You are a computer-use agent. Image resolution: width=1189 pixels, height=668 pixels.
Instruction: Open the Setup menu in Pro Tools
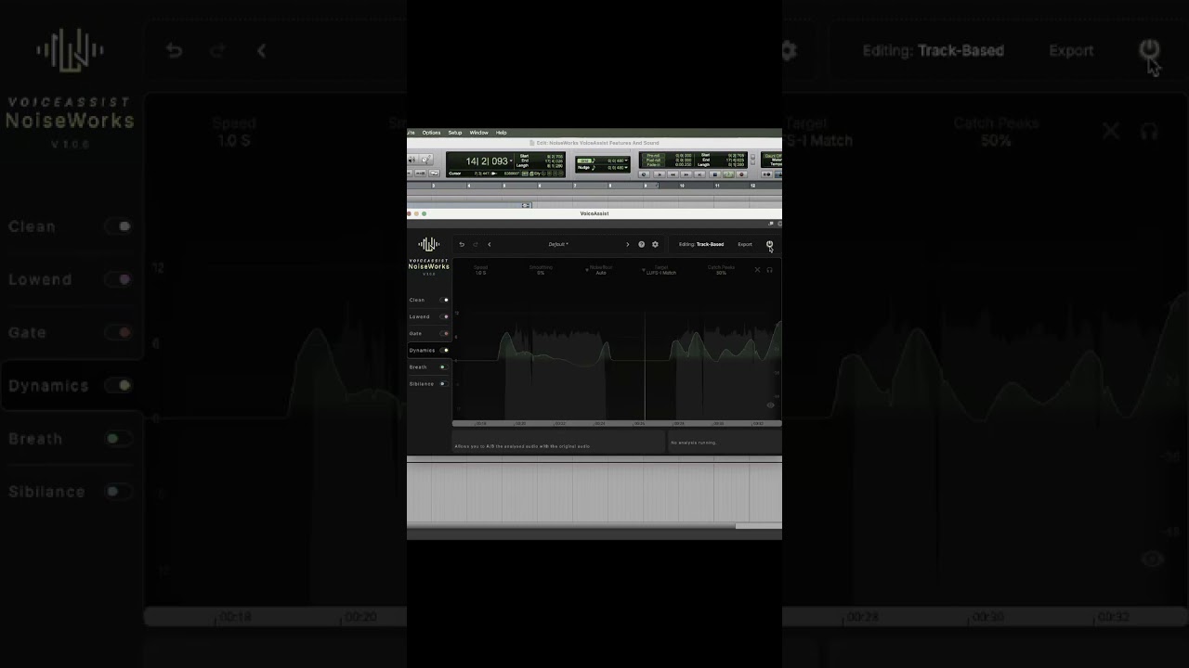coord(455,133)
